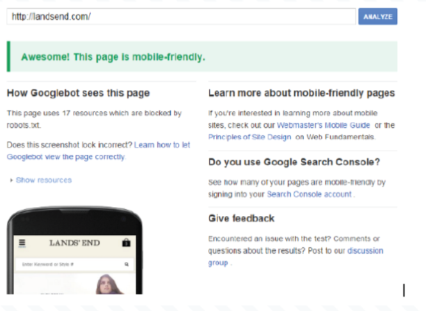Tap the search magnifier icon in phone preview

pos(127,264)
